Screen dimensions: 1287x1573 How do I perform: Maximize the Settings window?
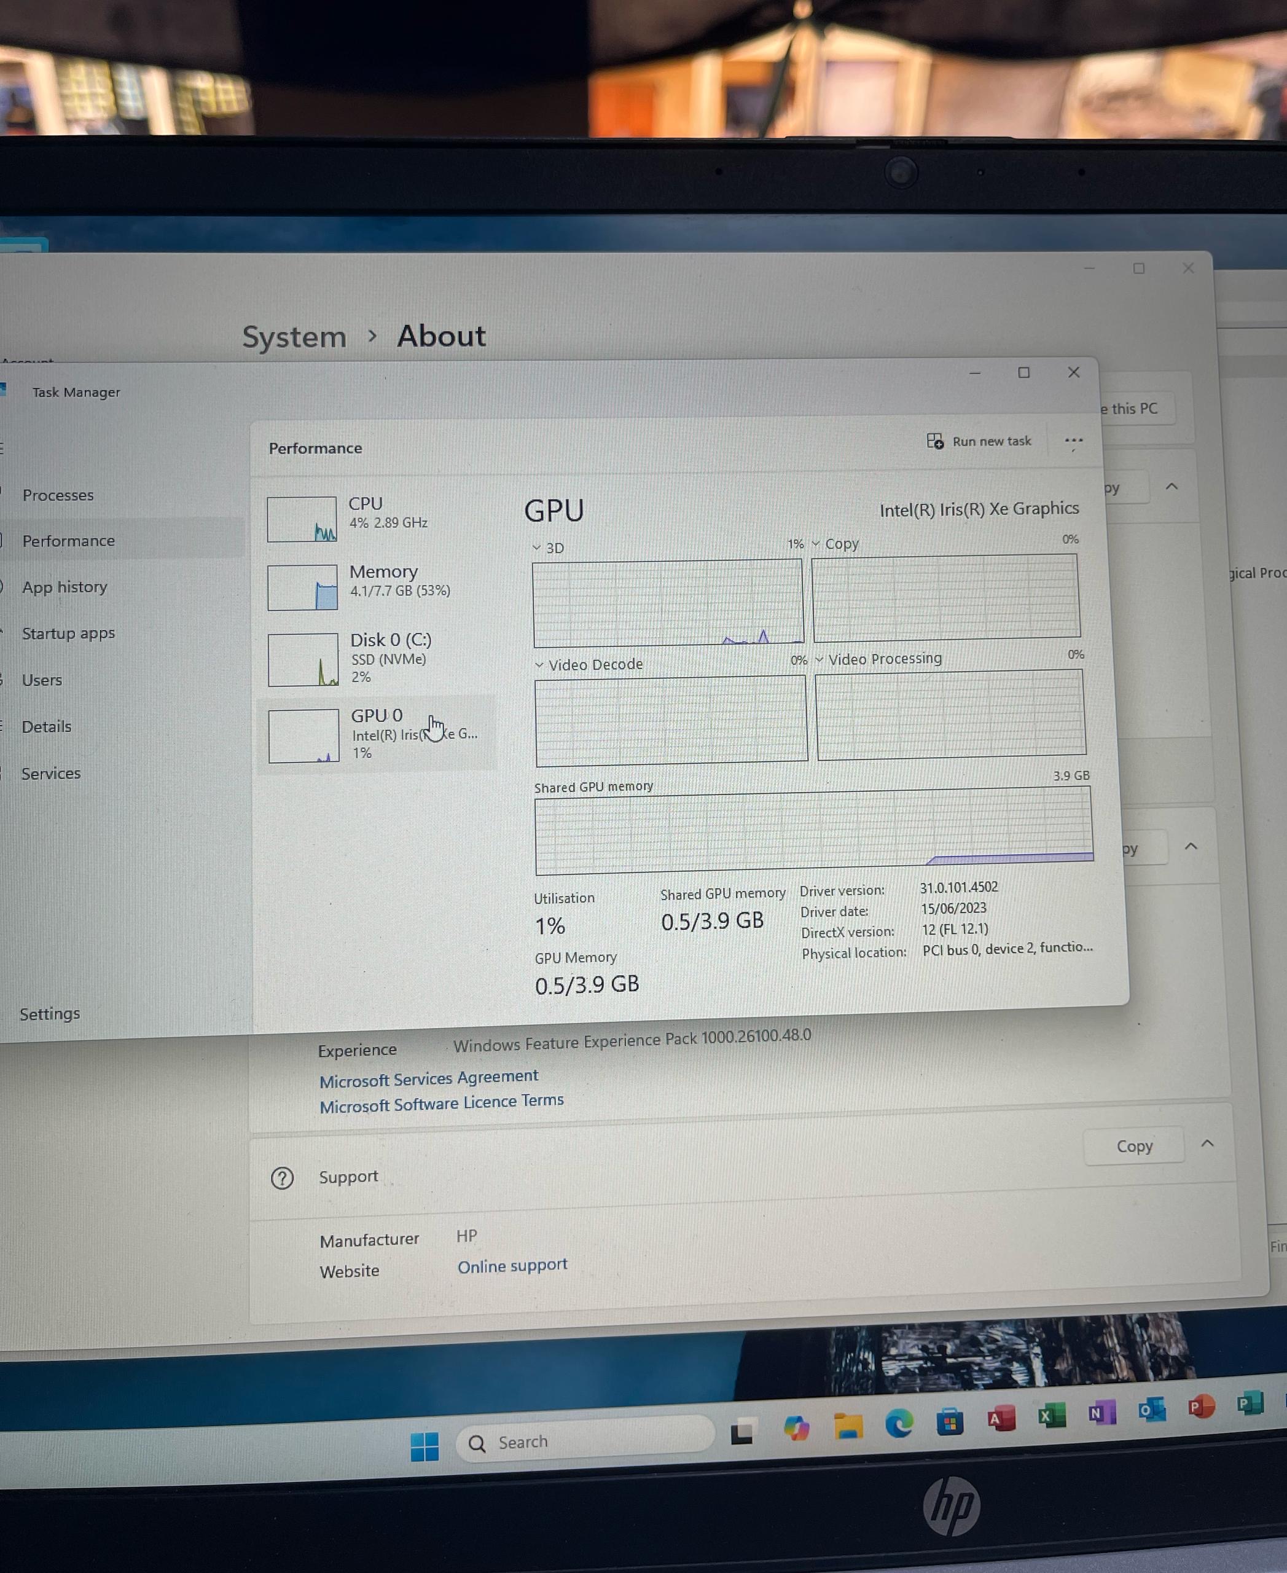[x=1139, y=269]
